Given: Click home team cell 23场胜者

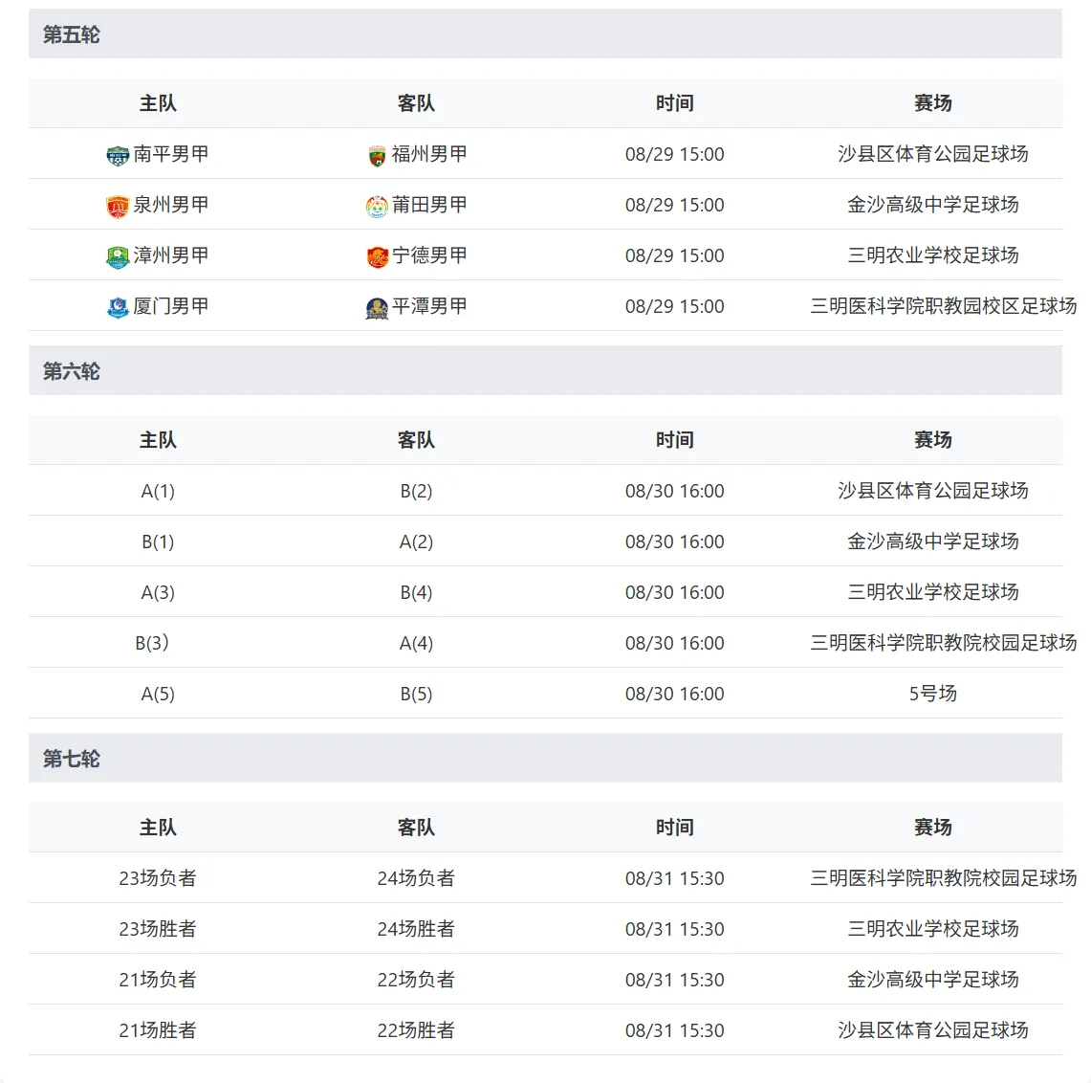Looking at the screenshot, I should (158, 928).
